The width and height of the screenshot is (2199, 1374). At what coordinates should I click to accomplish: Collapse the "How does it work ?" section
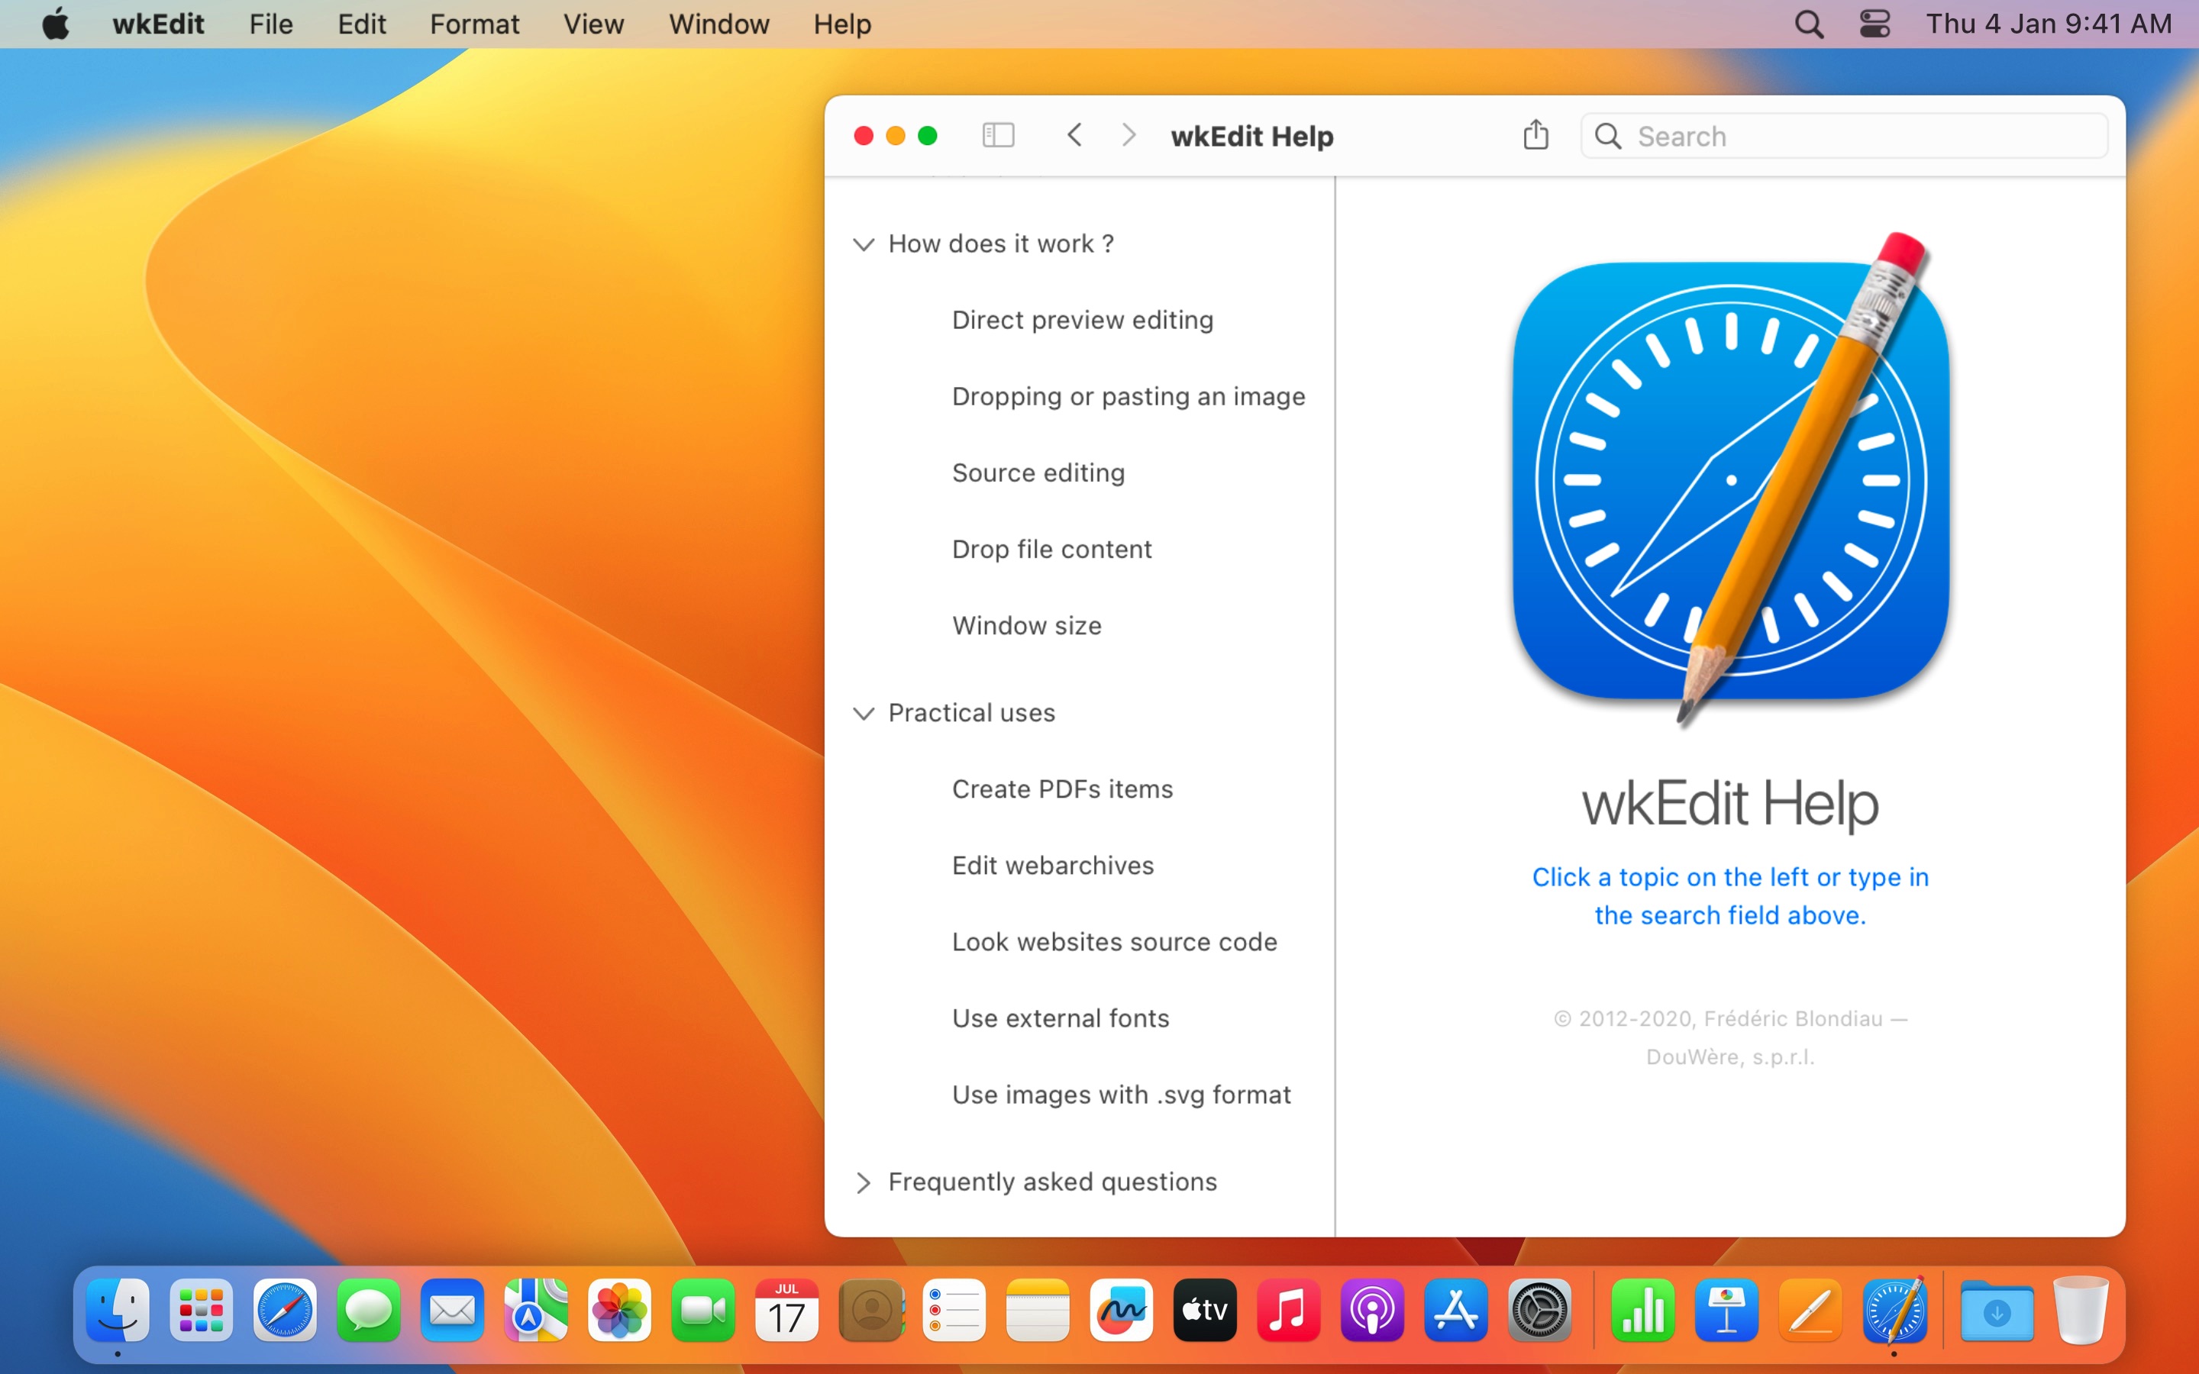click(864, 244)
